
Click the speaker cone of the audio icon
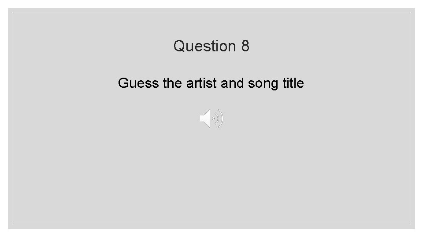(205, 119)
